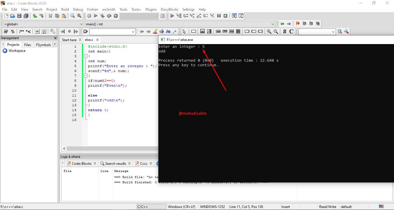The width and height of the screenshot is (394, 210).
Task: Open the <global> scope dropdown
Action: point(81,24)
